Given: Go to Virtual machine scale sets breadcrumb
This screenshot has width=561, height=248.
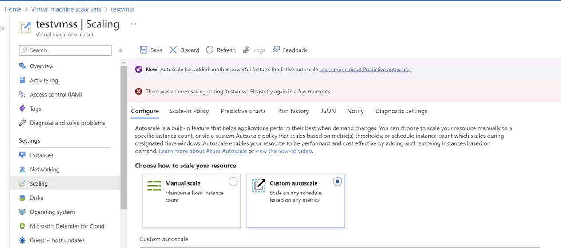Looking at the screenshot, I should tap(66, 9).
